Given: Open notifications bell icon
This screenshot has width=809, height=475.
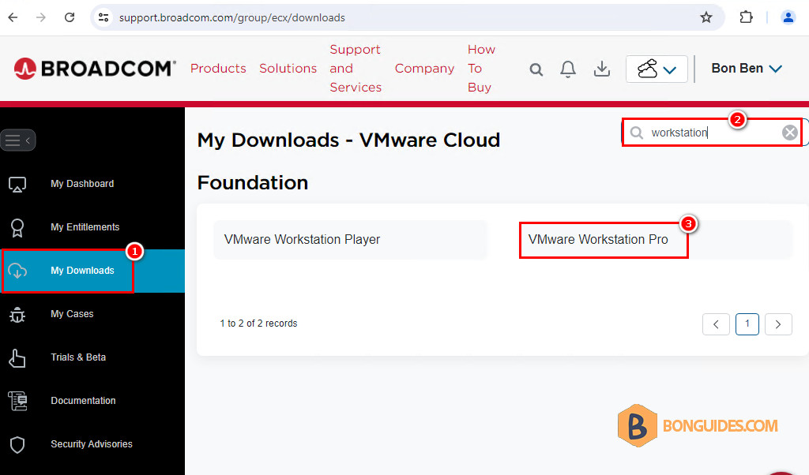Looking at the screenshot, I should 567,69.
